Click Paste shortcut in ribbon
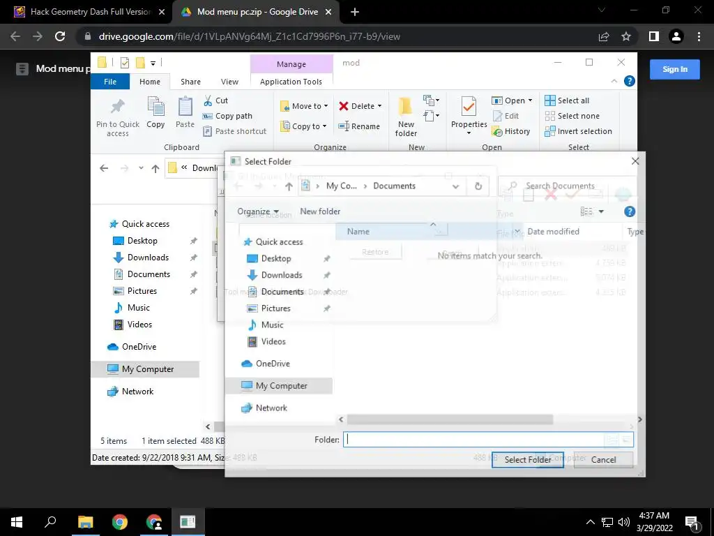Image resolution: width=714 pixels, height=536 pixels. [235, 131]
